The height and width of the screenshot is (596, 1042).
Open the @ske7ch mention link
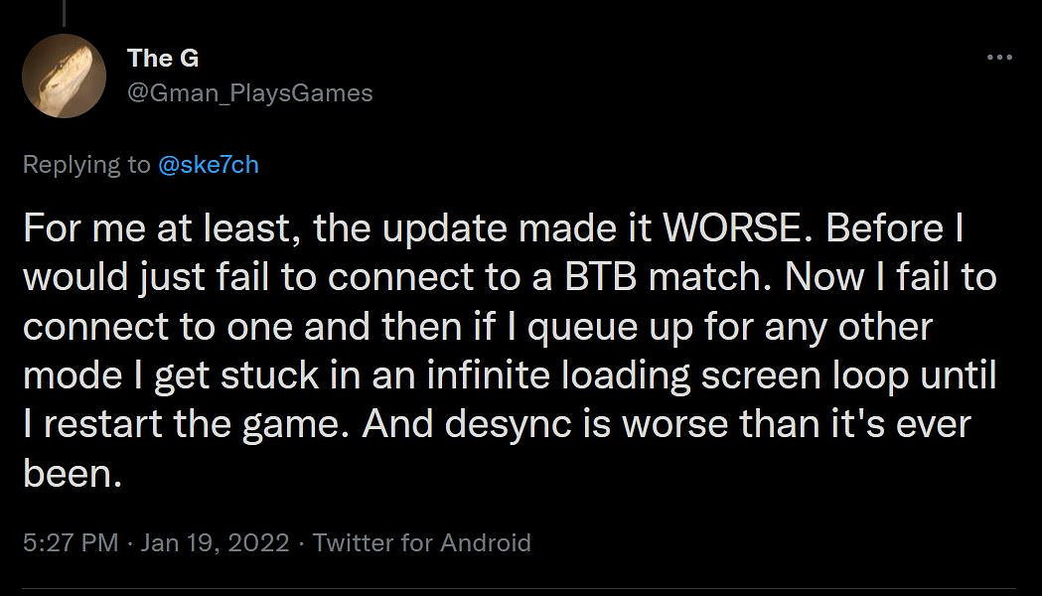pyautogui.click(x=208, y=165)
